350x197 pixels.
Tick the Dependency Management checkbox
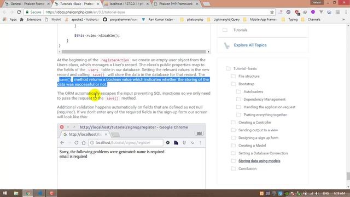click(x=238, y=100)
